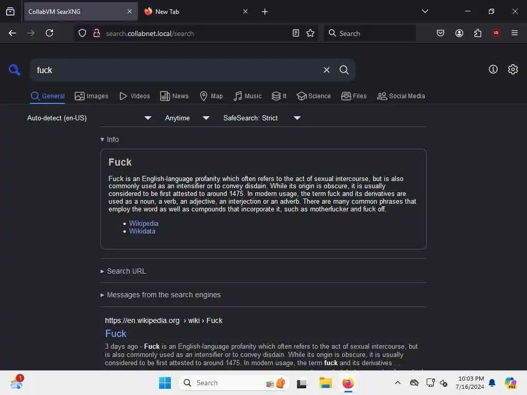The height and width of the screenshot is (395, 527).
Task: Switch to Science category
Action: [x=313, y=96]
